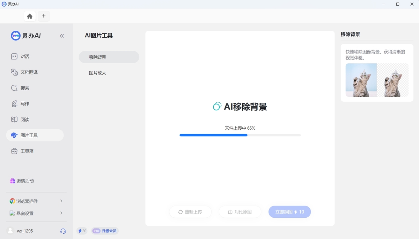This screenshot has width=419, height=239.
Task: Click the AI移除背景 loading spinner icon
Action: (217, 107)
